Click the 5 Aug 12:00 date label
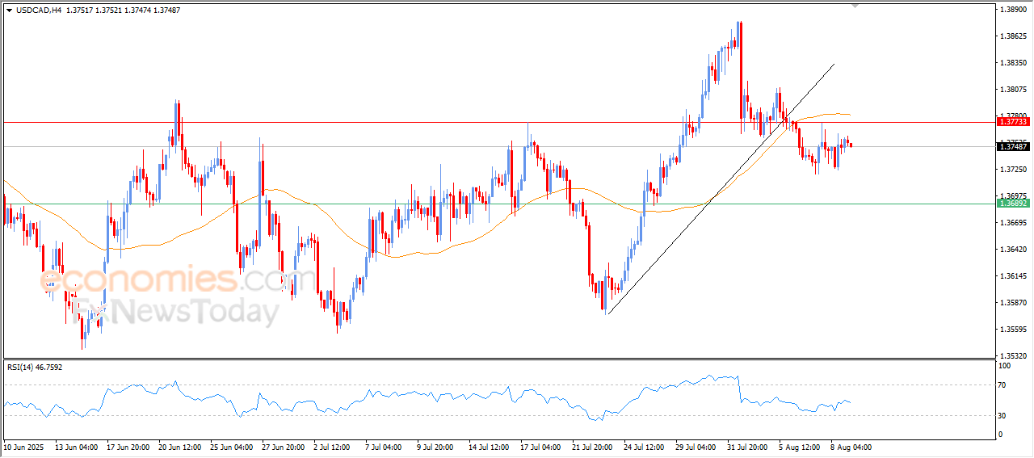 [799, 447]
